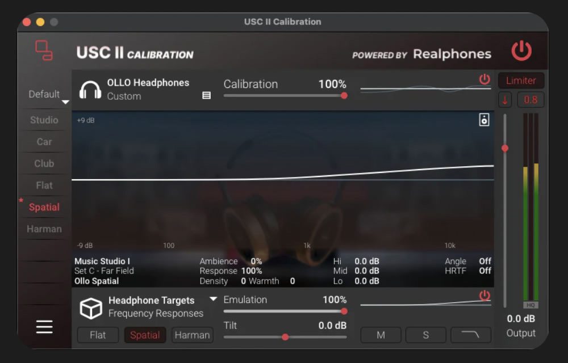Click the 3D cube Headphone Targets icon
This screenshot has height=363, width=568.
coord(90,309)
